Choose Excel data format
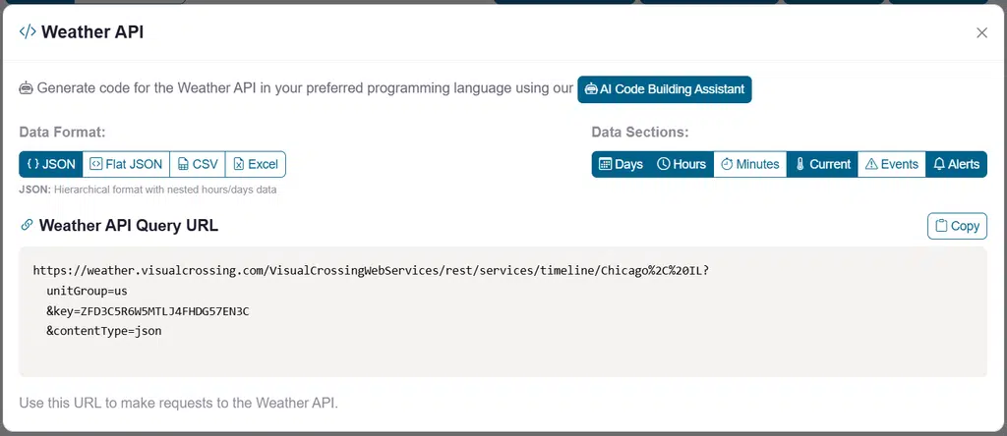 pos(255,164)
